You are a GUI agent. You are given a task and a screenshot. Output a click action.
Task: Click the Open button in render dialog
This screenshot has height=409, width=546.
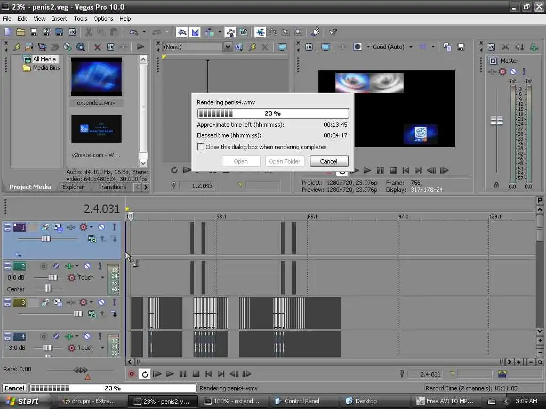[x=240, y=161]
